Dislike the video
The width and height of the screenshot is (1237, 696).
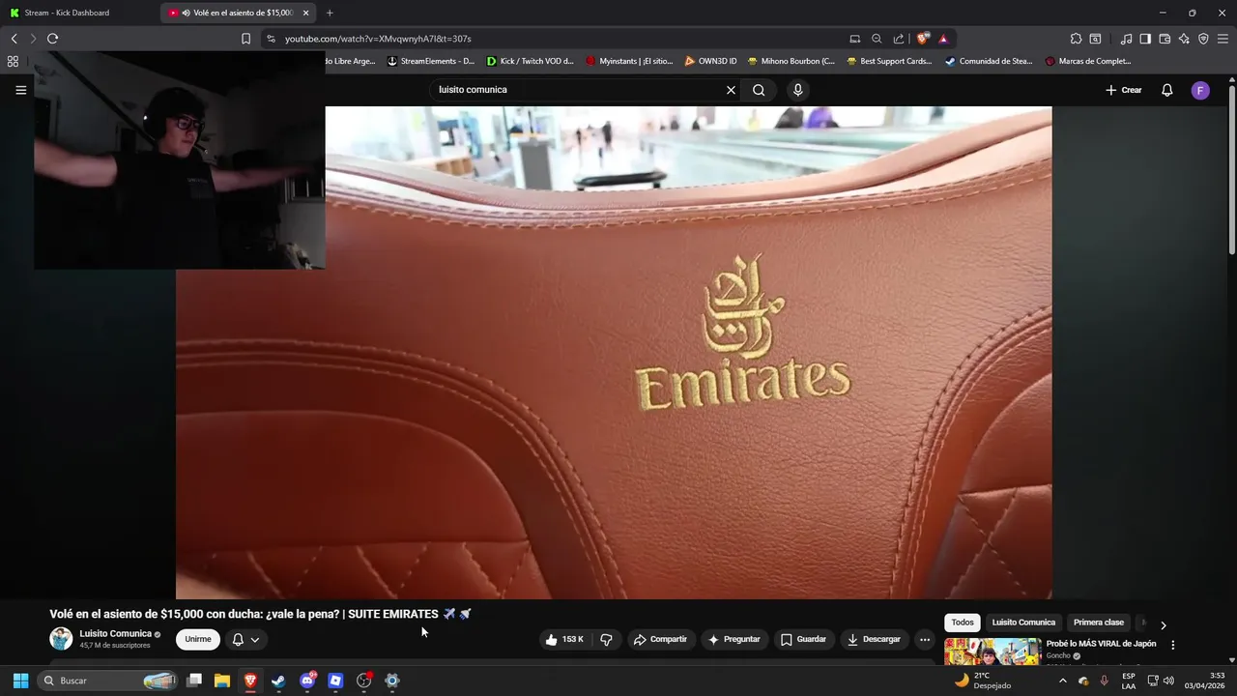(607, 639)
